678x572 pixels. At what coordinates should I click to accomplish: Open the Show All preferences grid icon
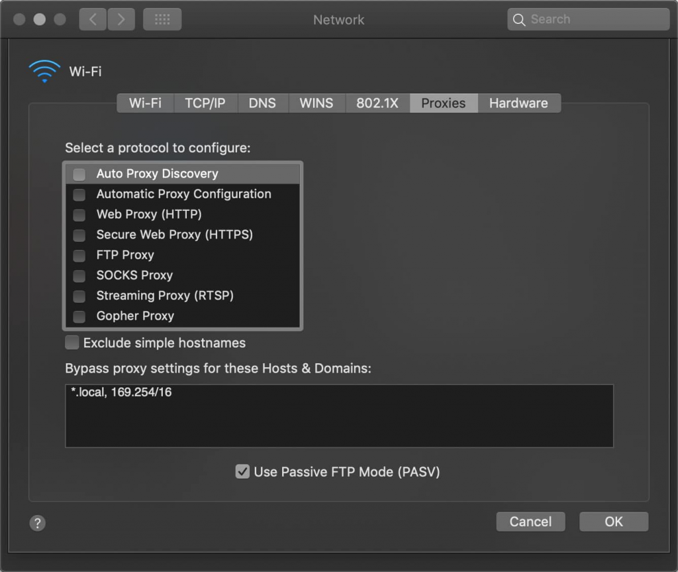point(163,19)
